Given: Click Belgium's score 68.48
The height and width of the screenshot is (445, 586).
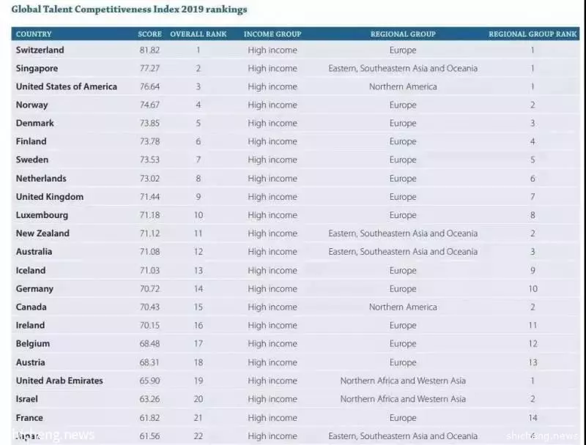Looking at the screenshot, I should click(x=149, y=343).
